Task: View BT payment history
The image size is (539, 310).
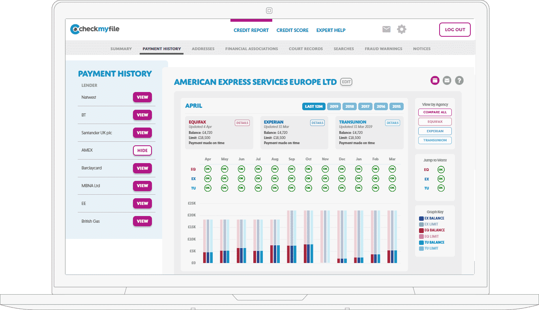Action: point(142,115)
